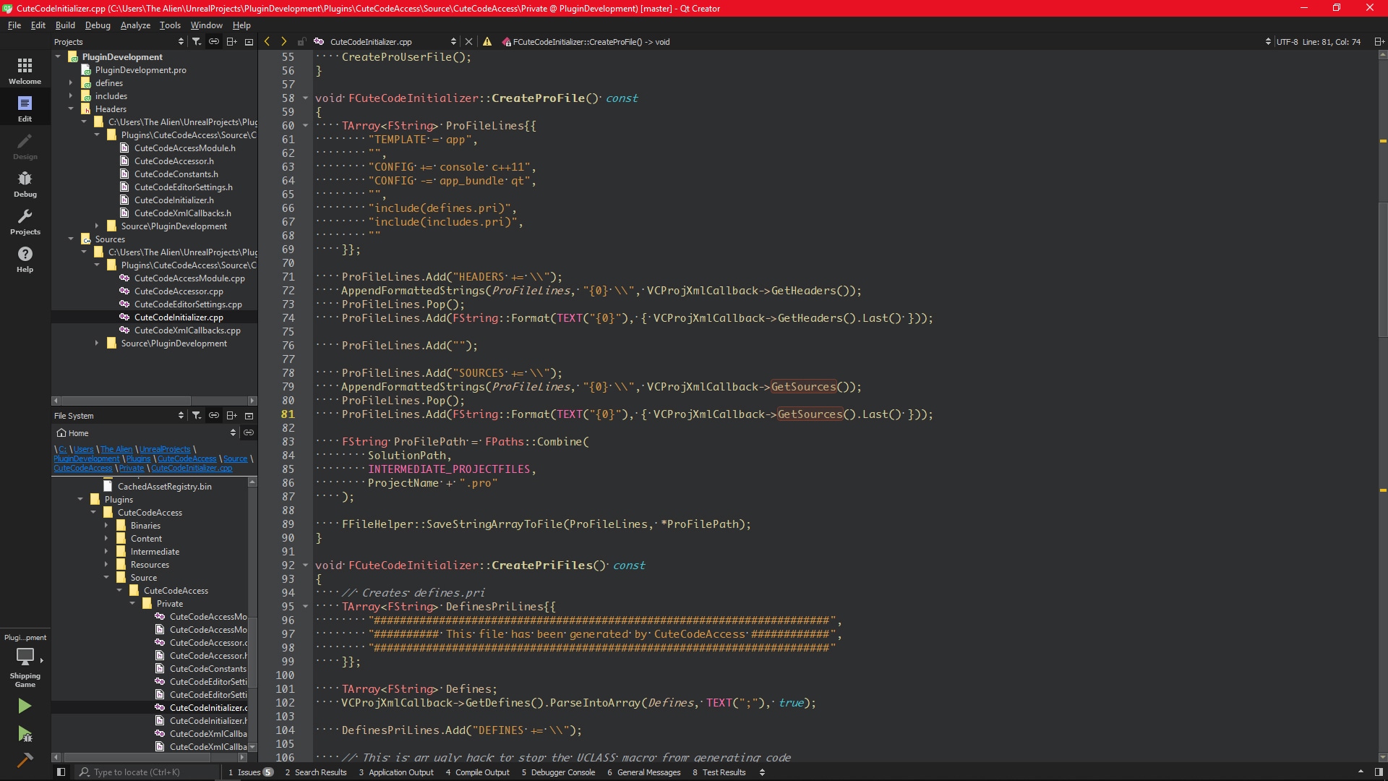Open Design mode
Image resolution: width=1388 pixels, height=781 pixels.
pos(25,147)
